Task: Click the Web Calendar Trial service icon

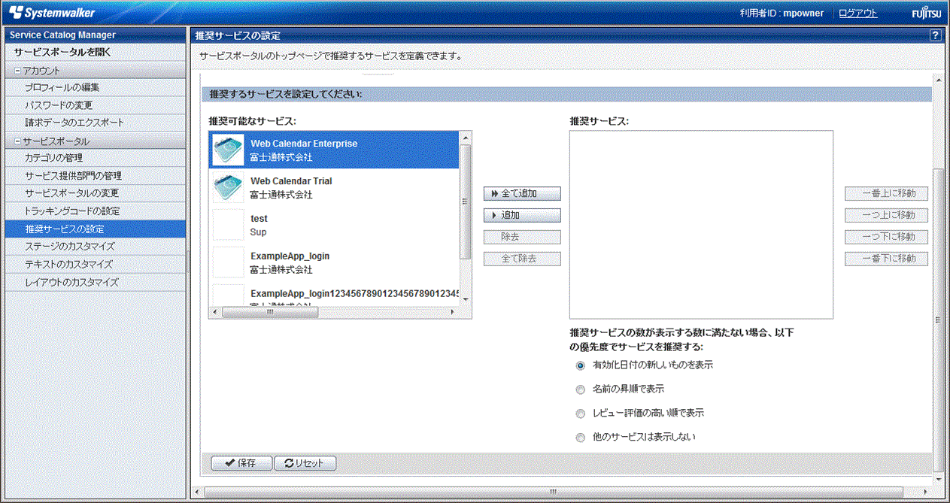Action: [x=228, y=187]
